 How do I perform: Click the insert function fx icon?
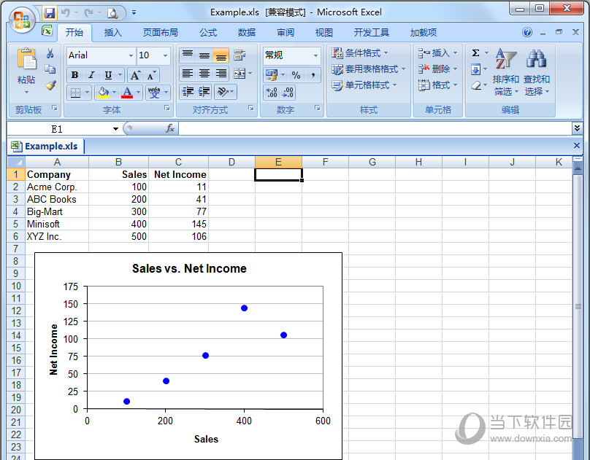pos(169,128)
